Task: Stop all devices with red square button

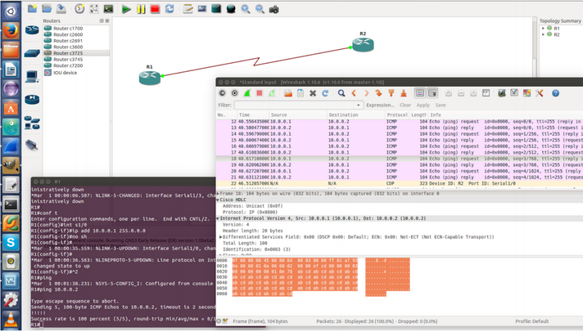Action: click(155, 9)
